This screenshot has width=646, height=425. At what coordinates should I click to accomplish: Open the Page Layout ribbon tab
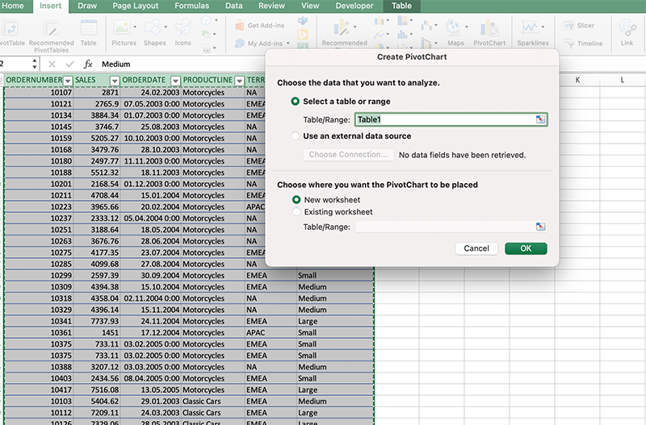(x=134, y=6)
